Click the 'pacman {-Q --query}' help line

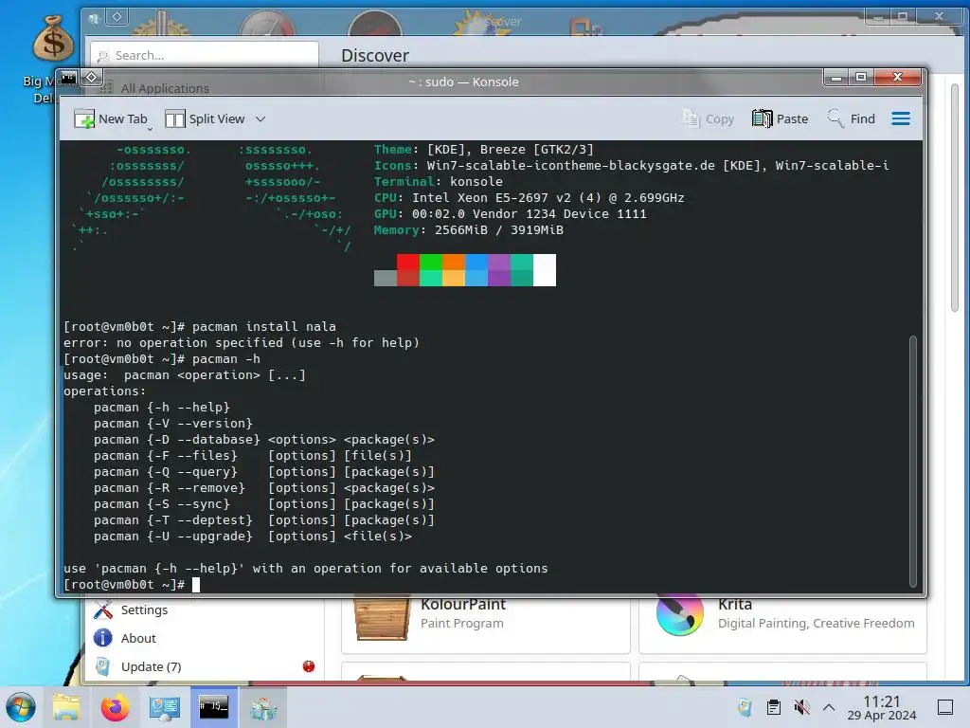pyautogui.click(x=264, y=472)
